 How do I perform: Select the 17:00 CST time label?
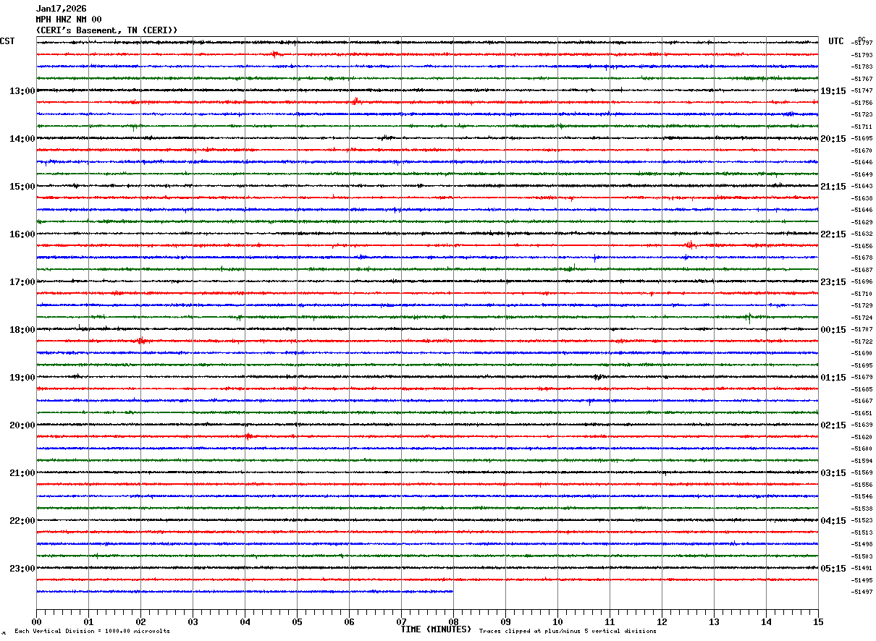22,282
